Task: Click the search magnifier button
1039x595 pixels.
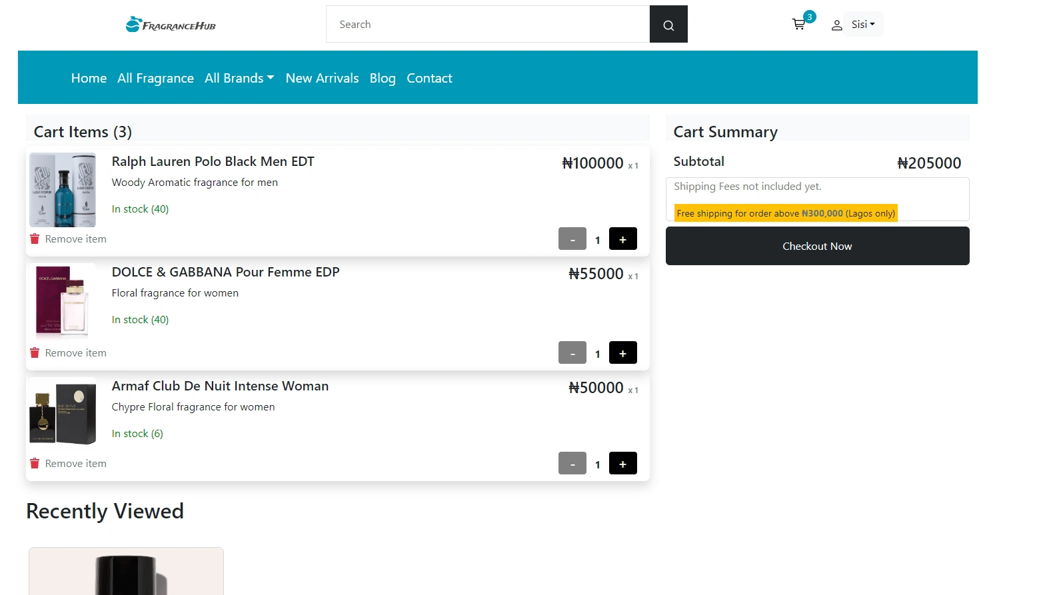Action: [668, 25]
